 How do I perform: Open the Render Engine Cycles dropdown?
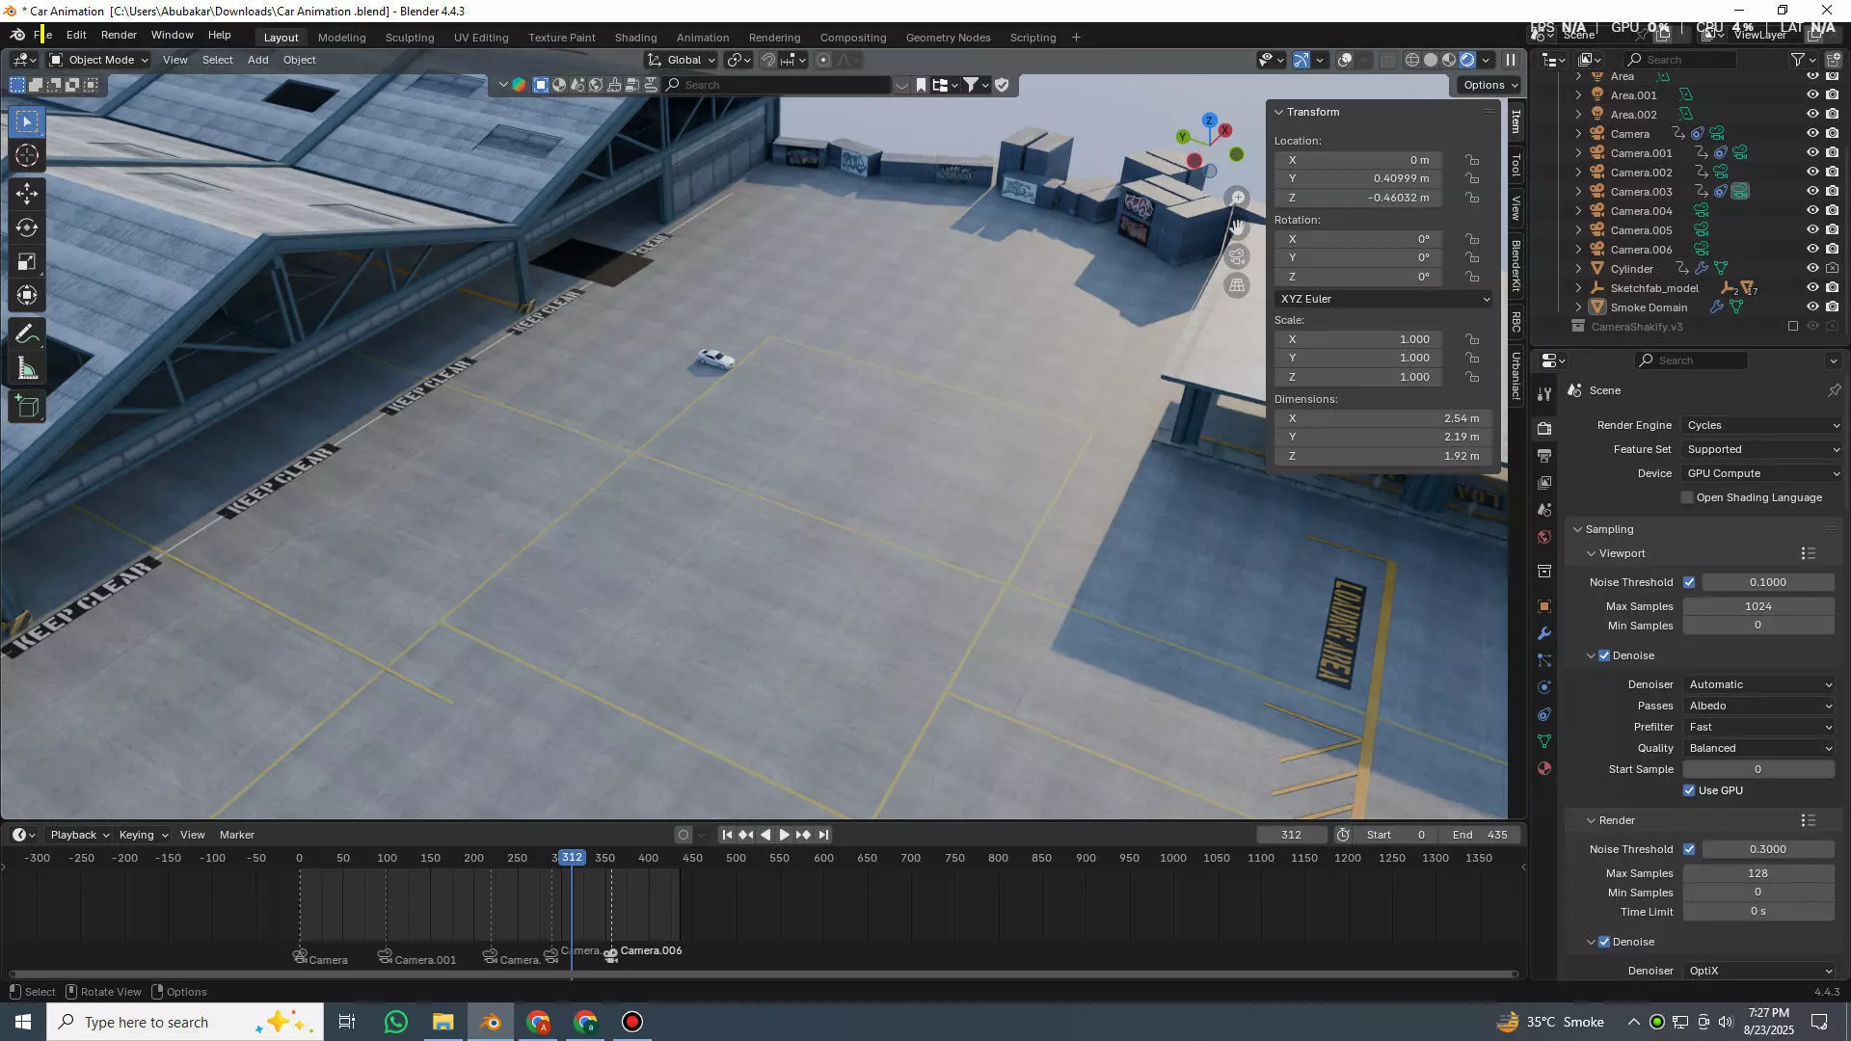[x=1762, y=425]
